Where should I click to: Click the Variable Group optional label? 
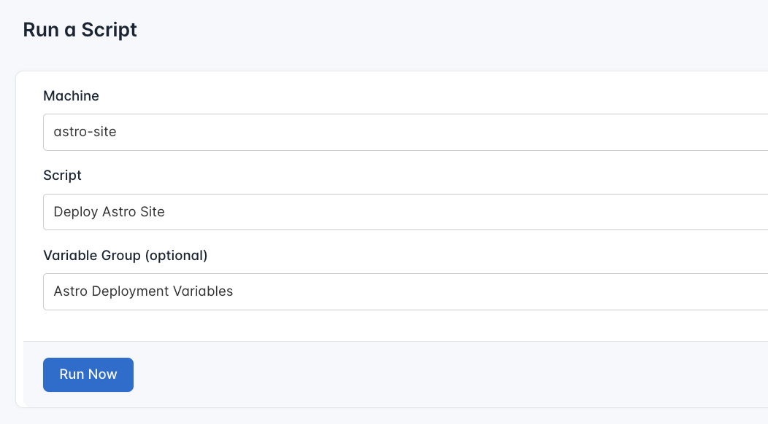tap(125, 255)
